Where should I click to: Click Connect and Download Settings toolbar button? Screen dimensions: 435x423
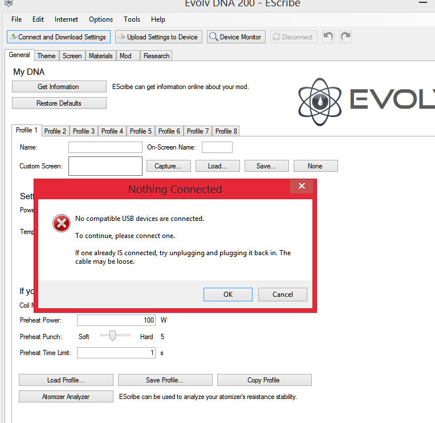58,37
